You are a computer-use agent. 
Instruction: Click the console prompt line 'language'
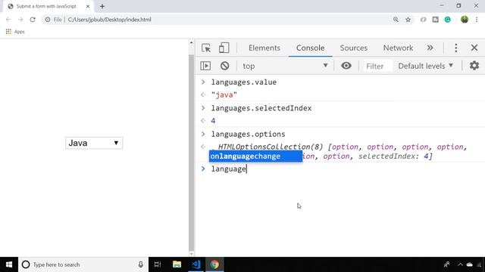[229, 168]
